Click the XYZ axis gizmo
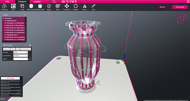This screenshot has height=101, width=190. point(122,59)
